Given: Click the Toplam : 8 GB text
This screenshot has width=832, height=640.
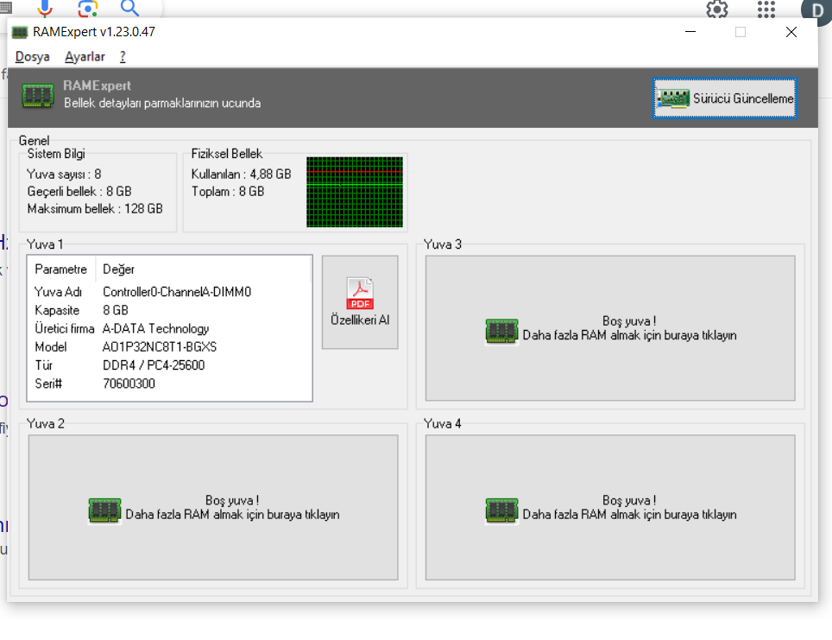Looking at the screenshot, I should click(228, 191).
